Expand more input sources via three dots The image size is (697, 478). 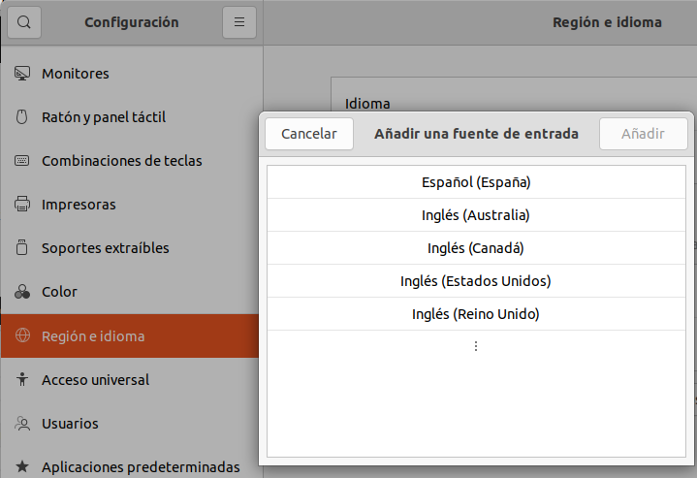coord(476,346)
